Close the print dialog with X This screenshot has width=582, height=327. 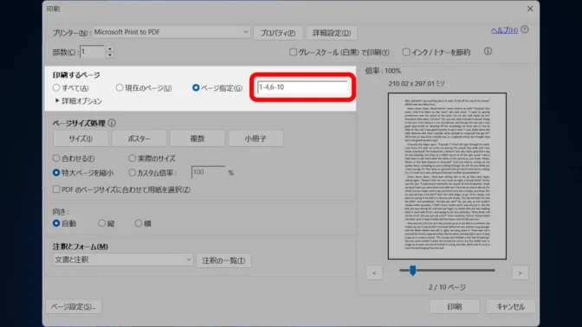tap(530, 9)
